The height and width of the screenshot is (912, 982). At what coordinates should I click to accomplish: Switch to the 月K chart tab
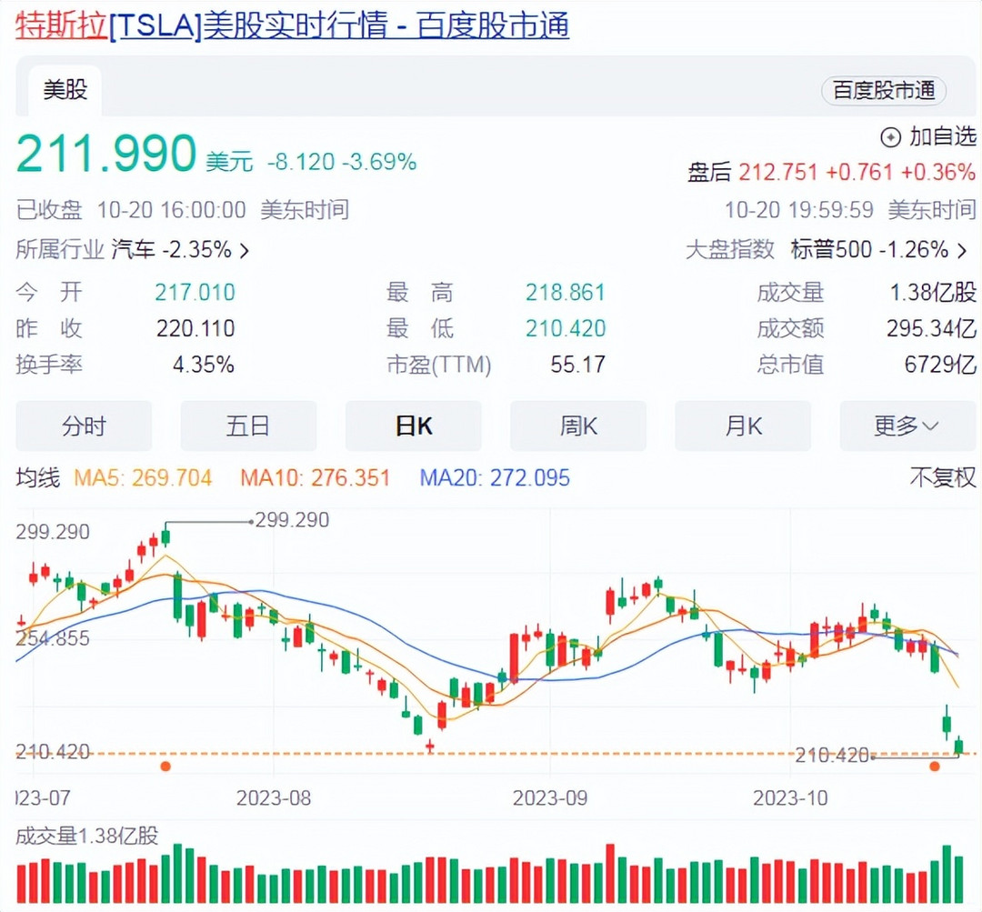(x=743, y=426)
